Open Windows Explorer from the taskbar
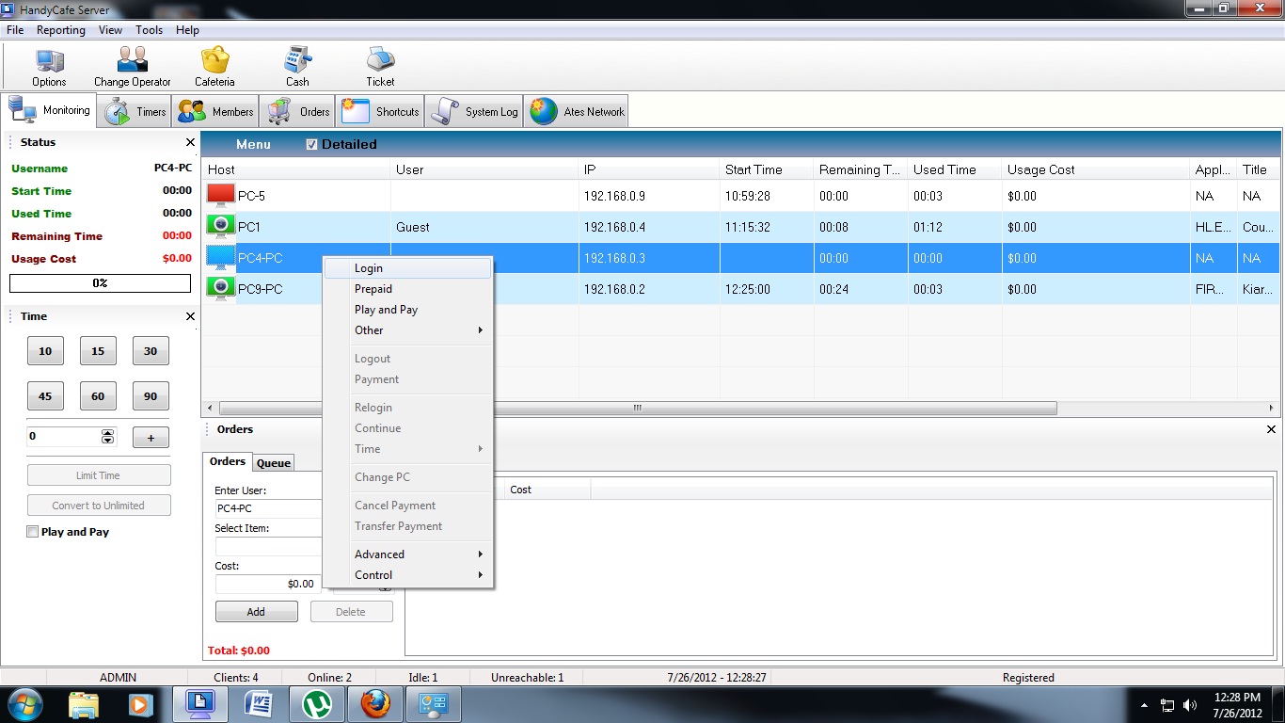Screen dimensions: 1285x723 pyautogui.click(x=83, y=703)
